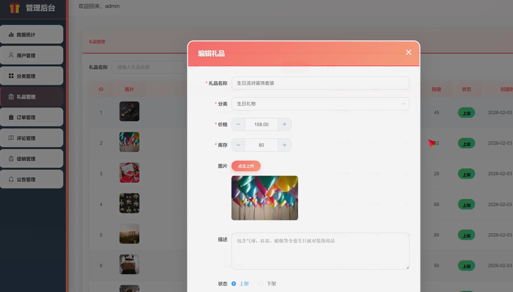513x292 pixels.
Task: Click the 礼品名称 search box in the list
Action: [x=149, y=67]
